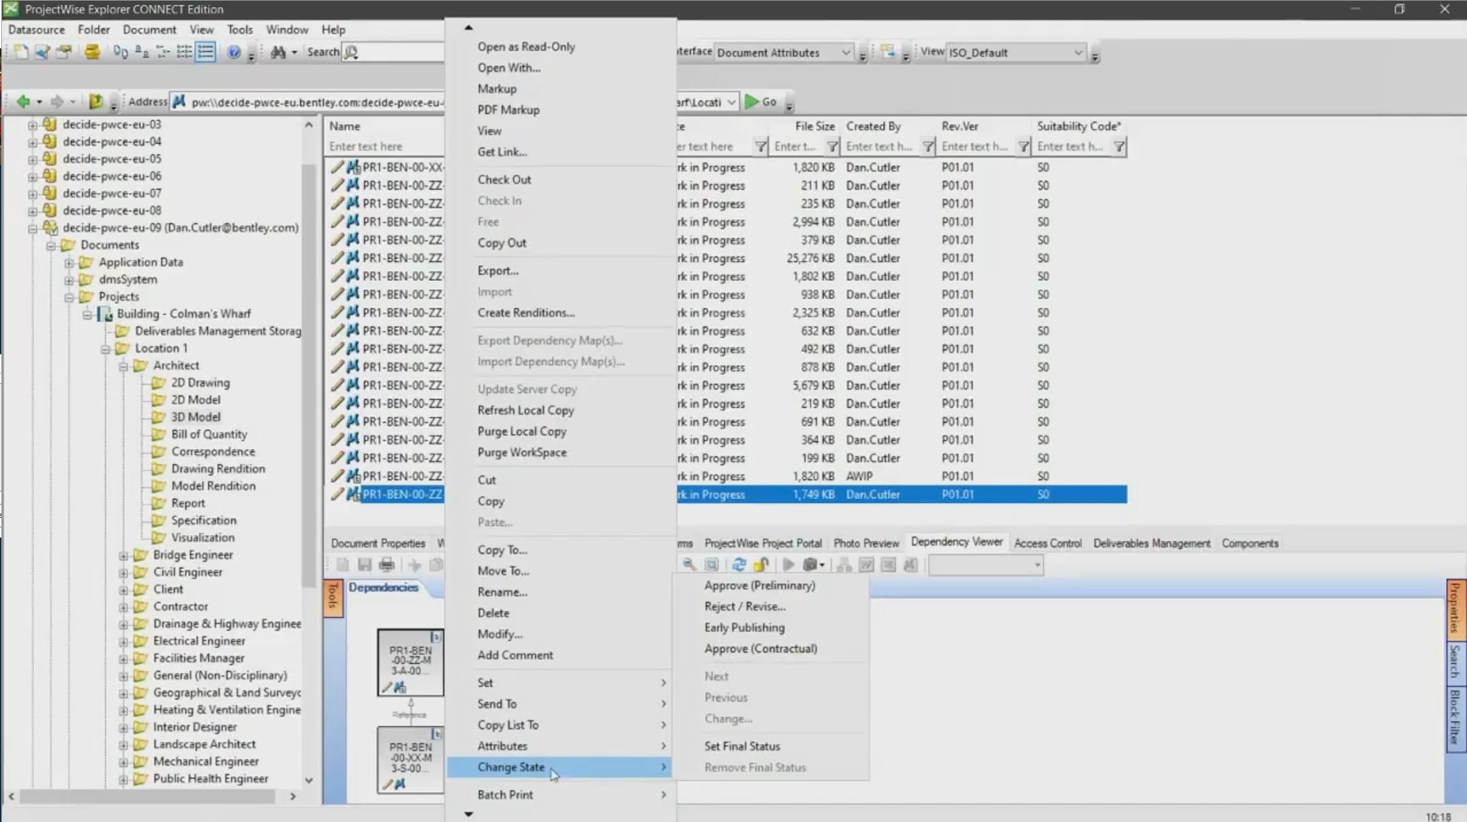
Task: Click the print icon in dependency toolbar
Action: [386, 565]
